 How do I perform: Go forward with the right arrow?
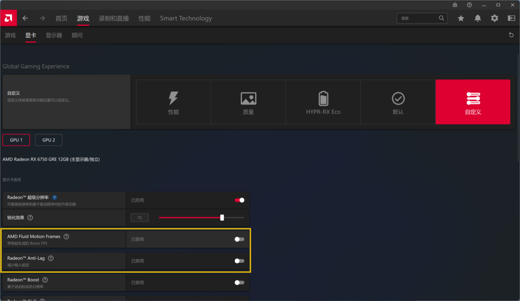42,18
